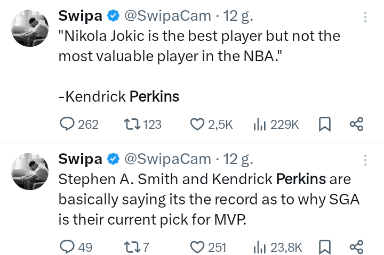Image resolution: width=384 pixels, height=255 pixels.
Task: Like the Nikola Jokic quote tweet
Action: coord(198,125)
